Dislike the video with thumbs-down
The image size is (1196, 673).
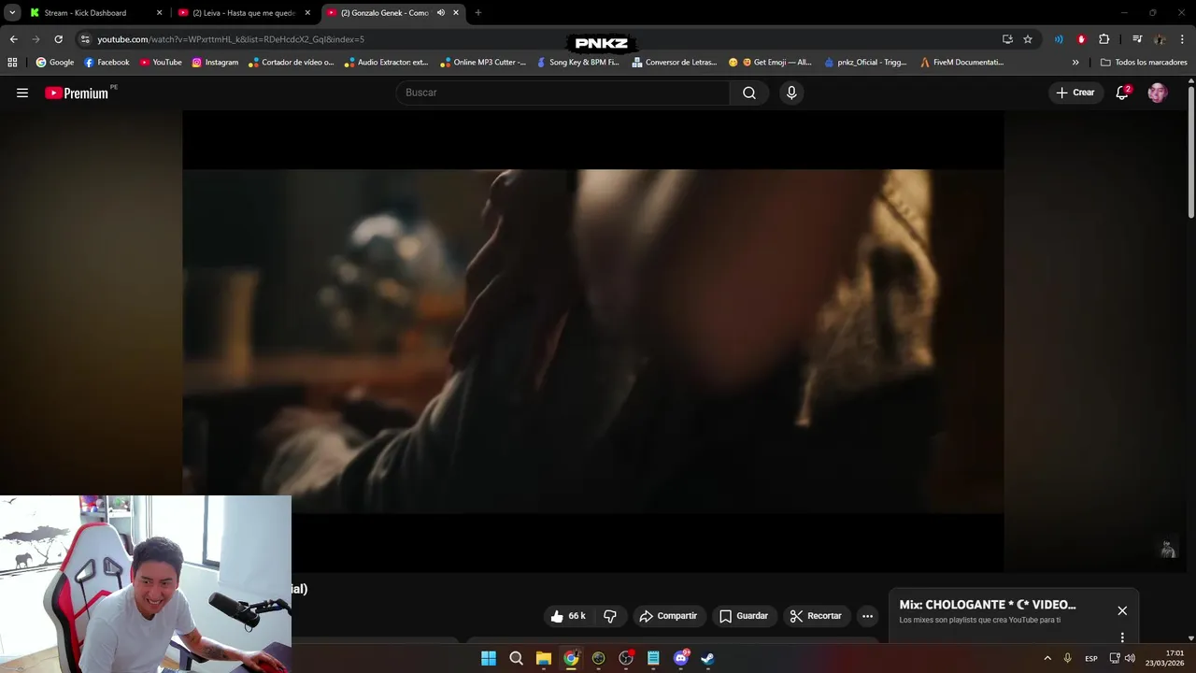[610, 616]
